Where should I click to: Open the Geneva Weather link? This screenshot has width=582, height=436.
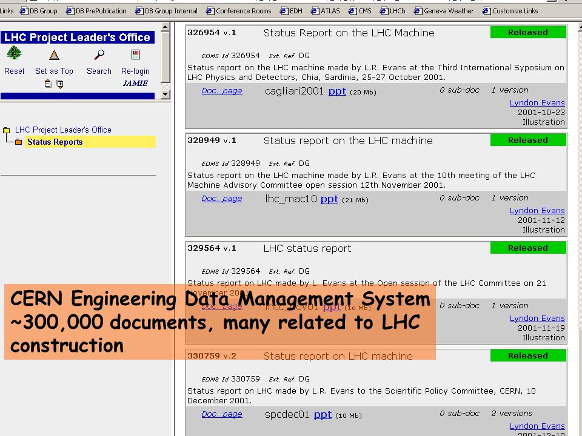[449, 11]
